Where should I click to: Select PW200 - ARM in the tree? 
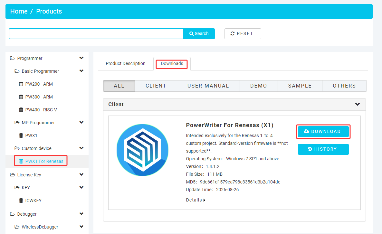(x=39, y=84)
